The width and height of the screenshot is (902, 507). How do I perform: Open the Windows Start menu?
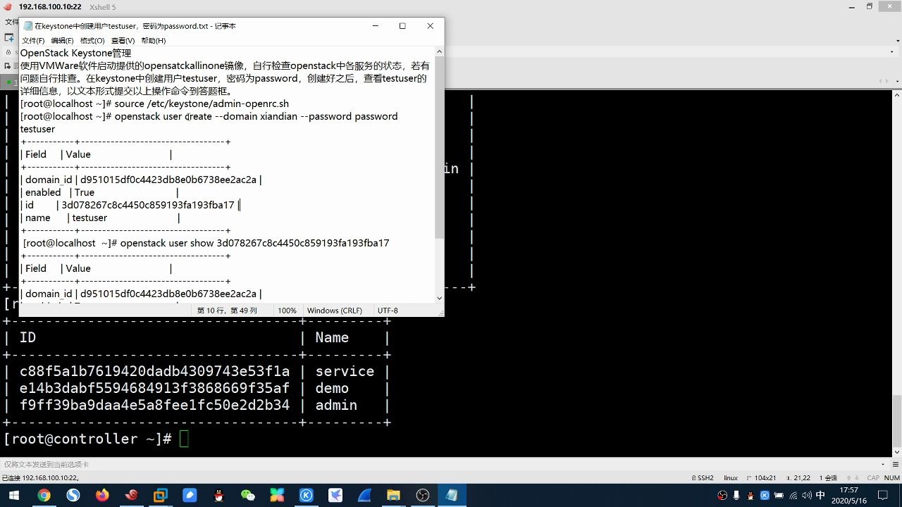pyautogui.click(x=14, y=495)
